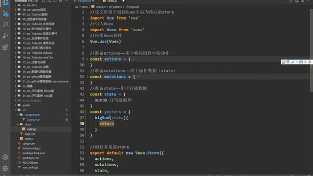
Task: Open editor more actions ellipsis at top right
Action: tap(308, 1)
